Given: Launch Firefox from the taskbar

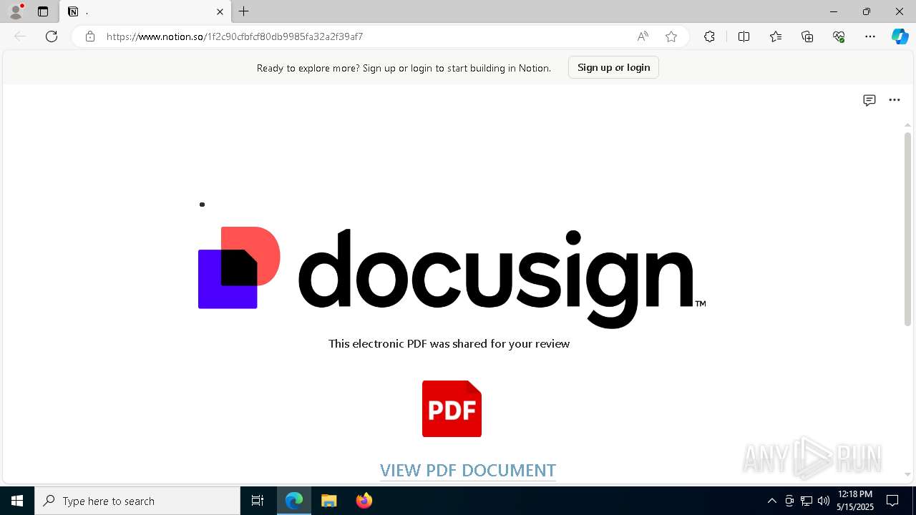Looking at the screenshot, I should (x=364, y=501).
